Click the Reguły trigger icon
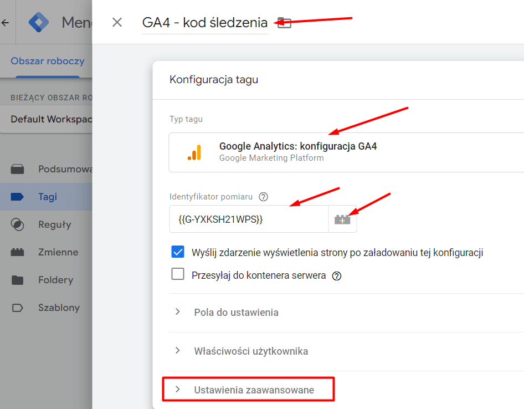Screen dimensions: 524x409 (17, 224)
